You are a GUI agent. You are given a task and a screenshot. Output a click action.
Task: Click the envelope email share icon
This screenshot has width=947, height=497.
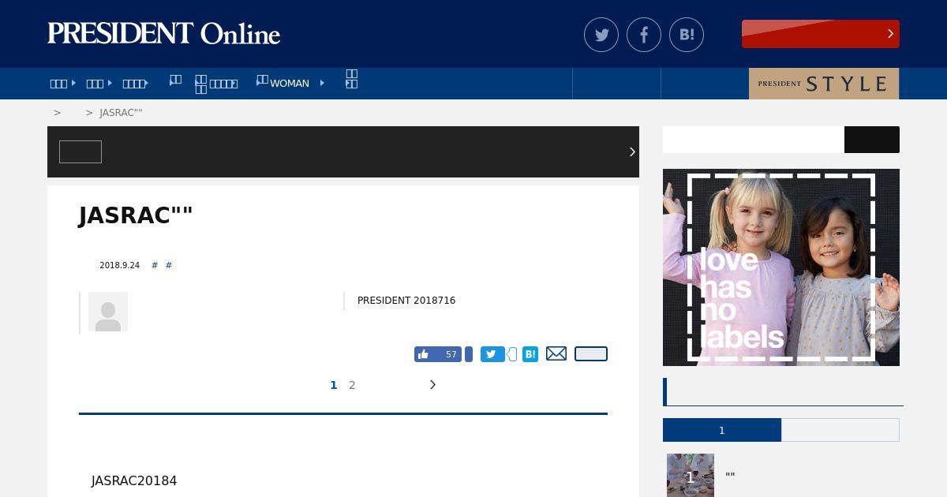tap(556, 353)
